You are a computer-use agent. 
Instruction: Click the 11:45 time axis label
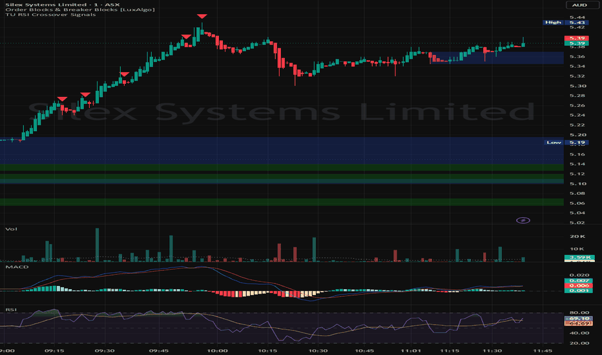(543, 350)
